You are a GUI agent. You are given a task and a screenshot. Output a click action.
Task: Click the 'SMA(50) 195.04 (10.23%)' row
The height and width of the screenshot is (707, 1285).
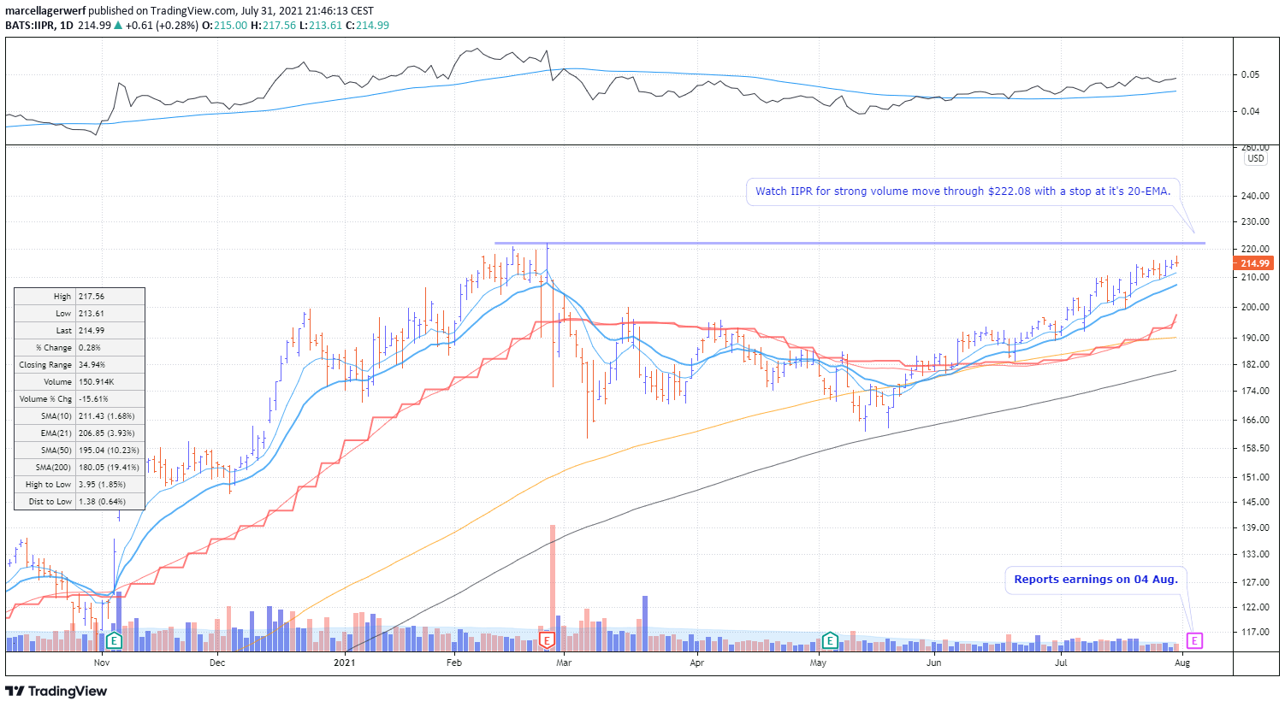(80, 451)
